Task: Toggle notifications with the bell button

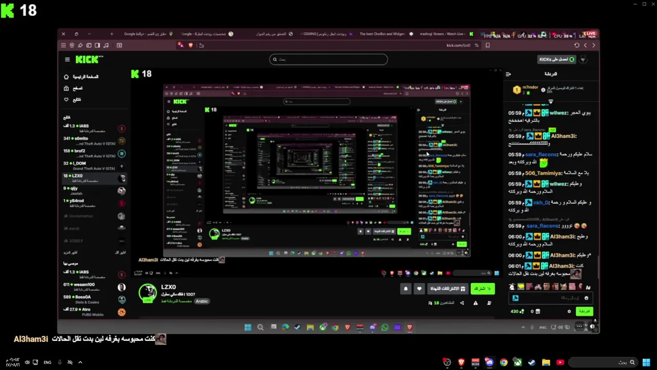Action: 405,289
